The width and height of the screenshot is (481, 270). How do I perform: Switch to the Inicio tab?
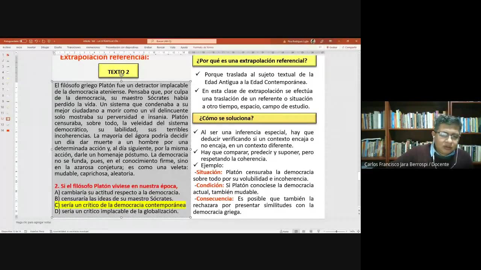tap(19, 47)
